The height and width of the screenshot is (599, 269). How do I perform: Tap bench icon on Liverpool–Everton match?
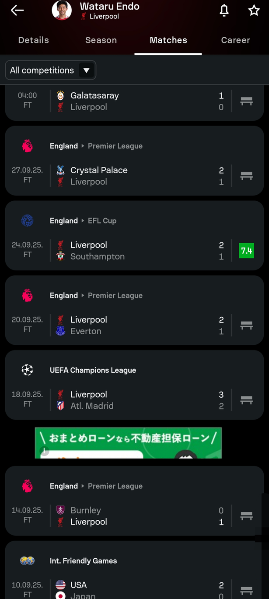click(246, 326)
